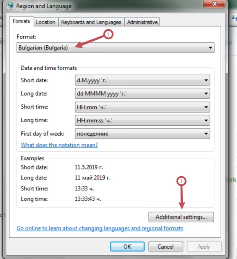Click the Cancel button
237x259 pixels.
point(166,246)
